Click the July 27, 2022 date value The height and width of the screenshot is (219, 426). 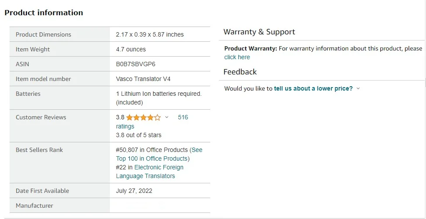coord(134,191)
